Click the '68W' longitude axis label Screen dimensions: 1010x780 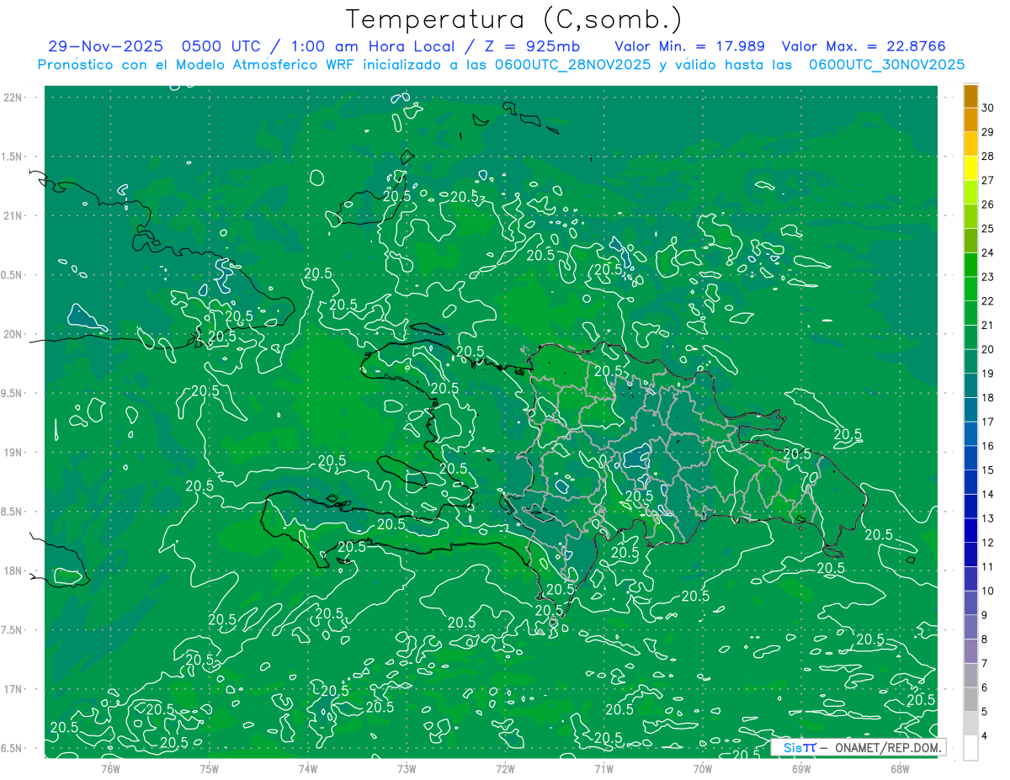tap(900, 768)
